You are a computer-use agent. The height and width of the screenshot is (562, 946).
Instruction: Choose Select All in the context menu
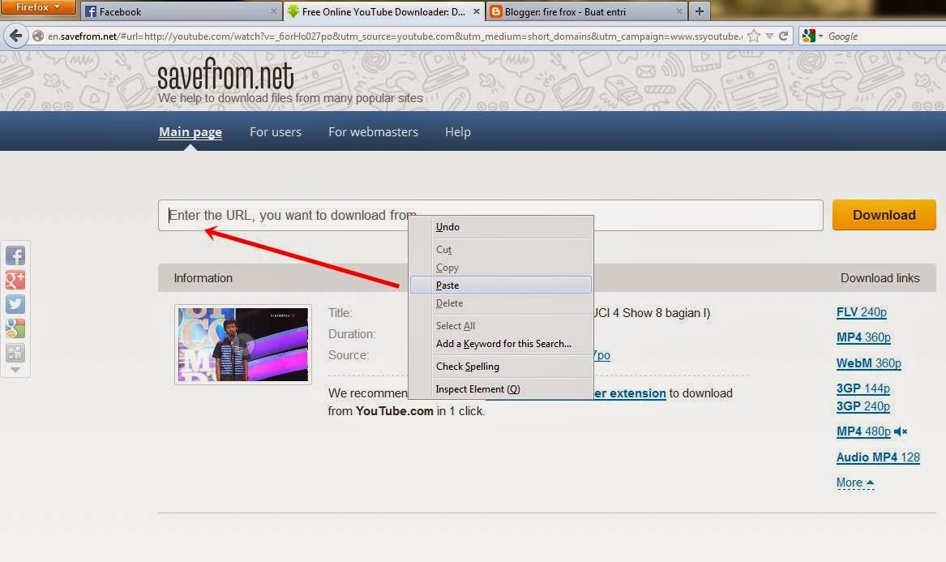501,325
